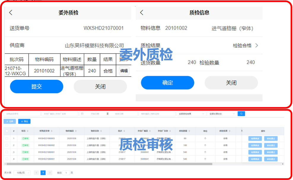Click the calendar icon in date range

pos(82,114)
